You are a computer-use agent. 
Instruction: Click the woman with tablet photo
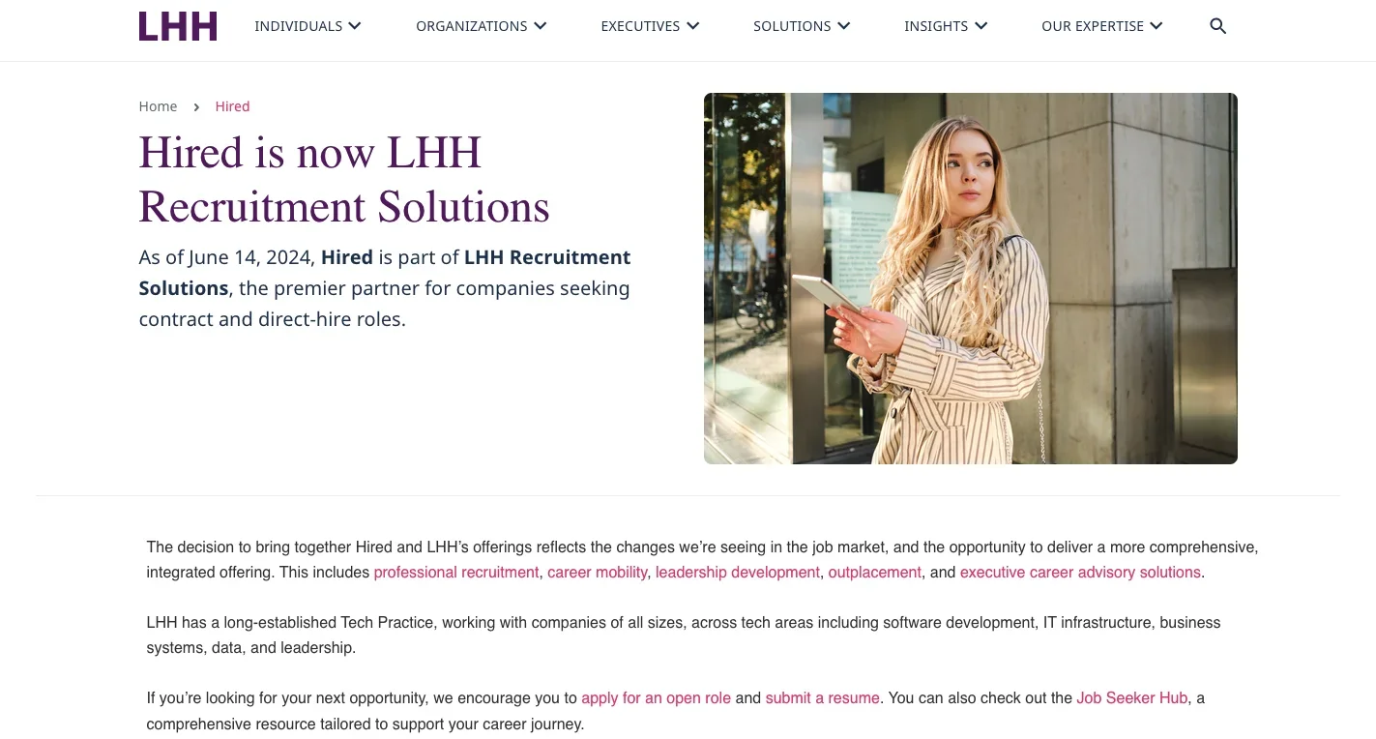971,279
